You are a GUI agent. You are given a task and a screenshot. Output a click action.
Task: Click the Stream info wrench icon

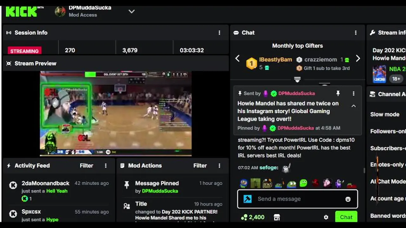pyautogui.click(x=373, y=33)
